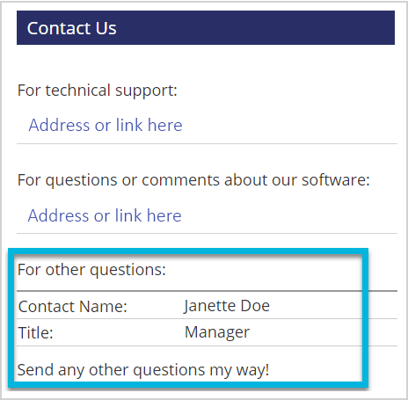408x400 pixels.
Task: Select the Janette Doe contact name value
Action: [227, 306]
